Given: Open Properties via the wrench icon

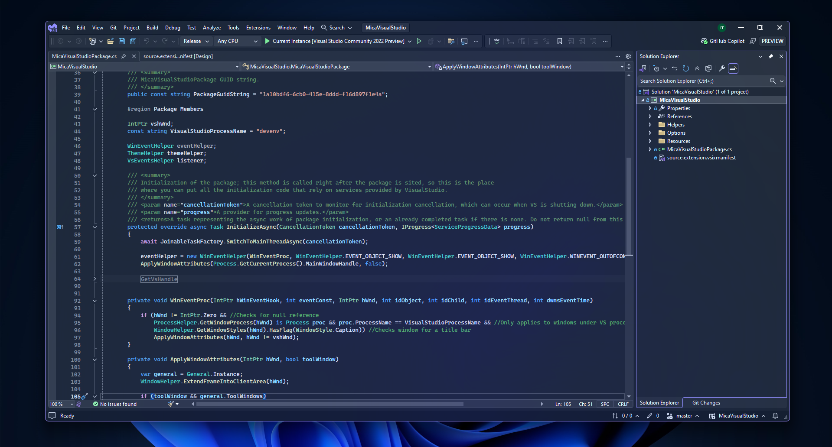Looking at the screenshot, I should (722, 68).
